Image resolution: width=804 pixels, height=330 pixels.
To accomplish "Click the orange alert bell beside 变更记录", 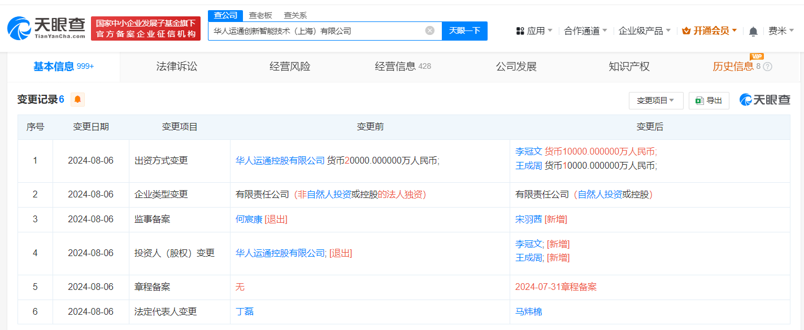I will pyautogui.click(x=77, y=99).
